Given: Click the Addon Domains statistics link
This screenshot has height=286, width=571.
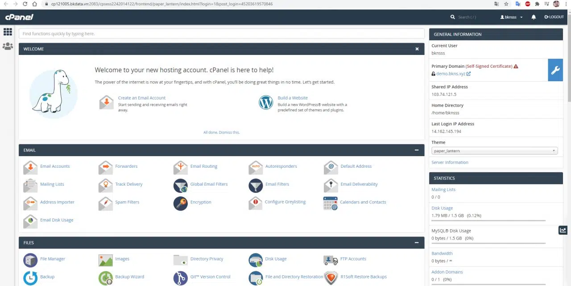Looking at the screenshot, I should tap(447, 272).
